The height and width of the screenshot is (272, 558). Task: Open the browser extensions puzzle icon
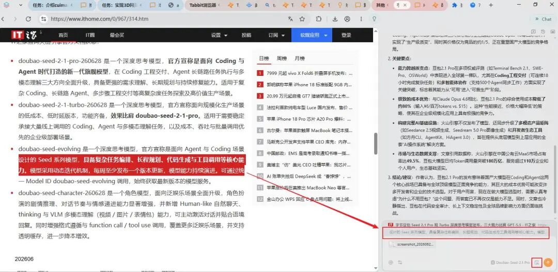(318, 19)
